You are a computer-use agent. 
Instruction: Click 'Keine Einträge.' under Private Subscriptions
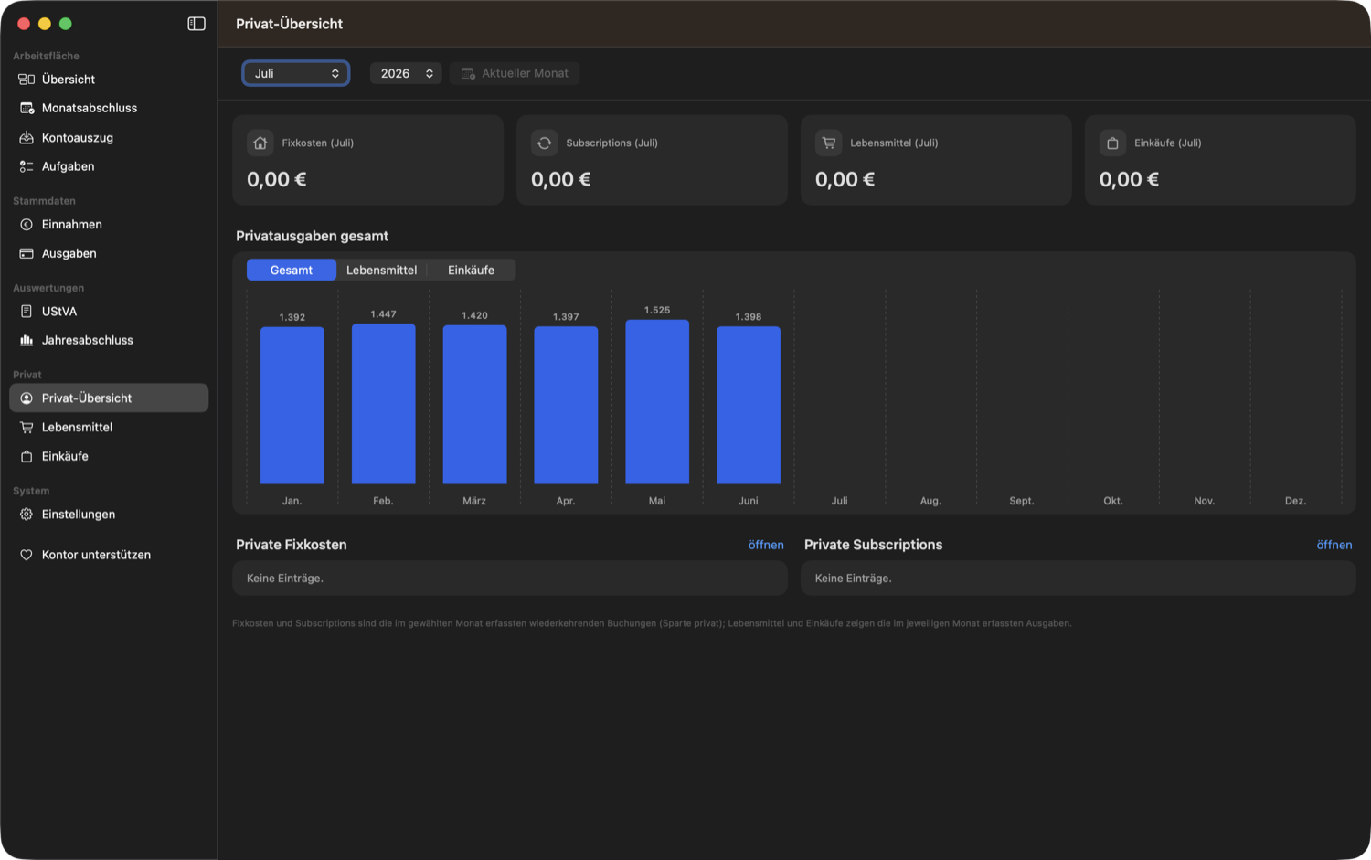(x=854, y=579)
